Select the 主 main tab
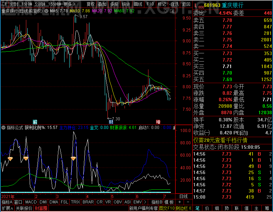The width and height of the screenshot is (273, 212). (257, 208)
